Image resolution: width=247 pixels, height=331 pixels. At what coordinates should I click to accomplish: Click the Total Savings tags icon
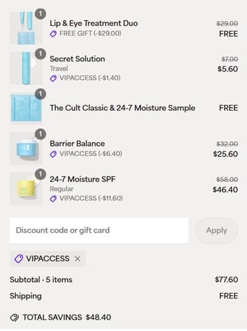pos(14,317)
